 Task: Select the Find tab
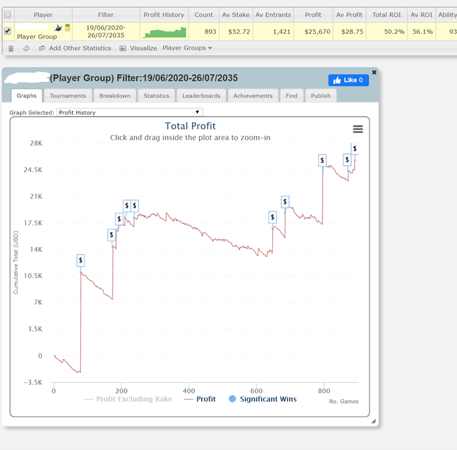(x=292, y=96)
